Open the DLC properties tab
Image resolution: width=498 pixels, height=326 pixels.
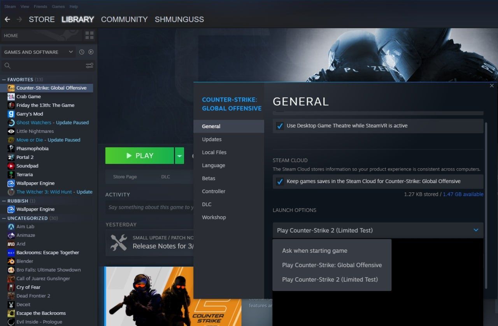(x=229, y=204)
